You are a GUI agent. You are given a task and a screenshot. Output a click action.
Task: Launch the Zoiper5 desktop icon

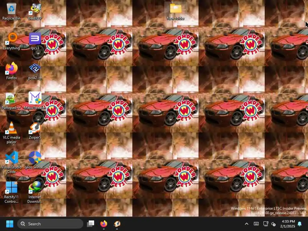tap(35, 131)
